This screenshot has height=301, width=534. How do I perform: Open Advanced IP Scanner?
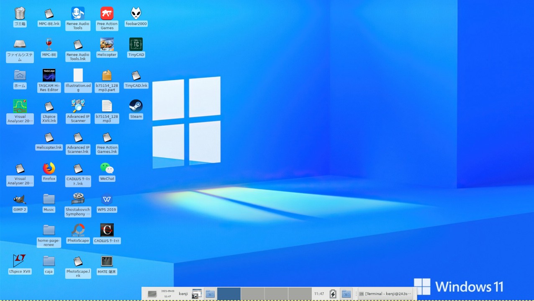click(77, 105)
